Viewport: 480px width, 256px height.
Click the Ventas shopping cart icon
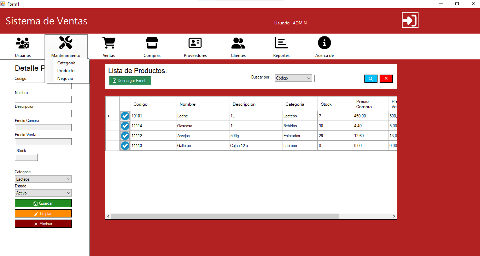(x=109, y=43)
